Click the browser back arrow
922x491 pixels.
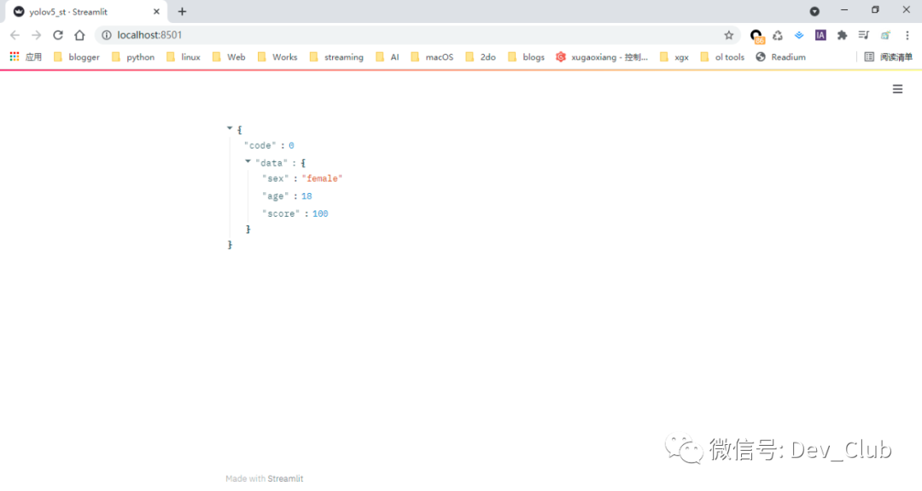tap(15, 35)
